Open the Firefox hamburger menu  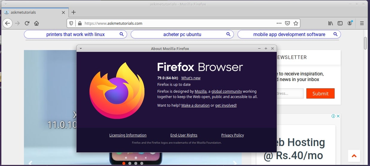click(x=362, y=23)
